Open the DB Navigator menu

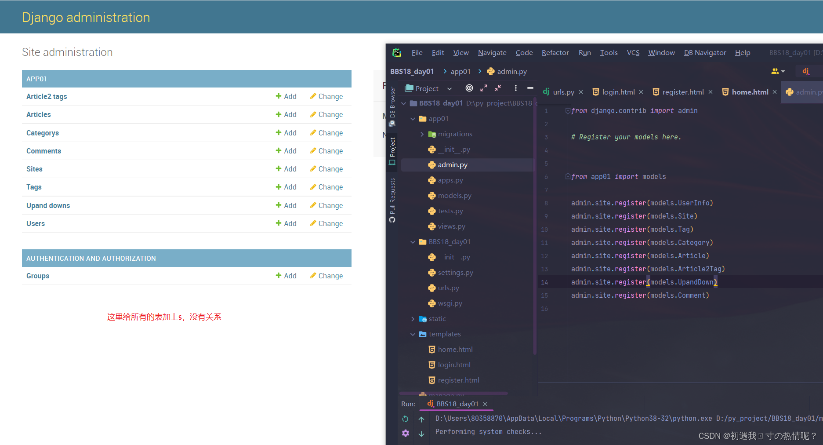[x=705, y=53]
